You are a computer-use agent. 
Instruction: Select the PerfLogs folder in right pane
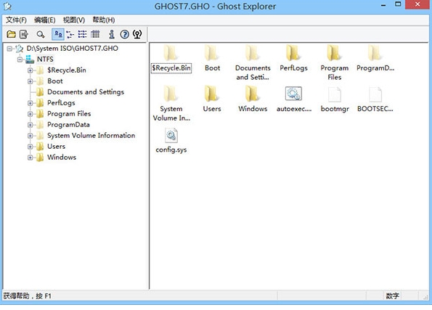pyautogui.click(x=293, y=58)
